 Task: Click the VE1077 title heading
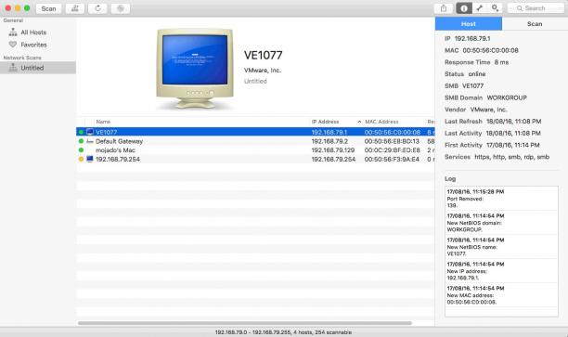point(263,55)
